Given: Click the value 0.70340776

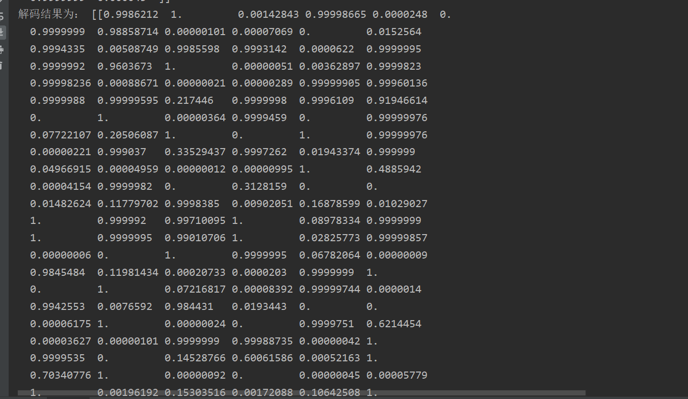Looking at the screenshot, I should coord(61,376).
